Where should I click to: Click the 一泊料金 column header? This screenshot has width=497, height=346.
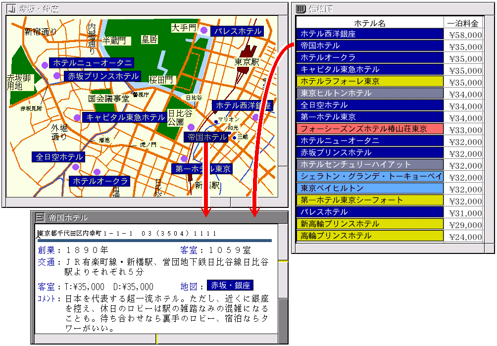point(463,23)
